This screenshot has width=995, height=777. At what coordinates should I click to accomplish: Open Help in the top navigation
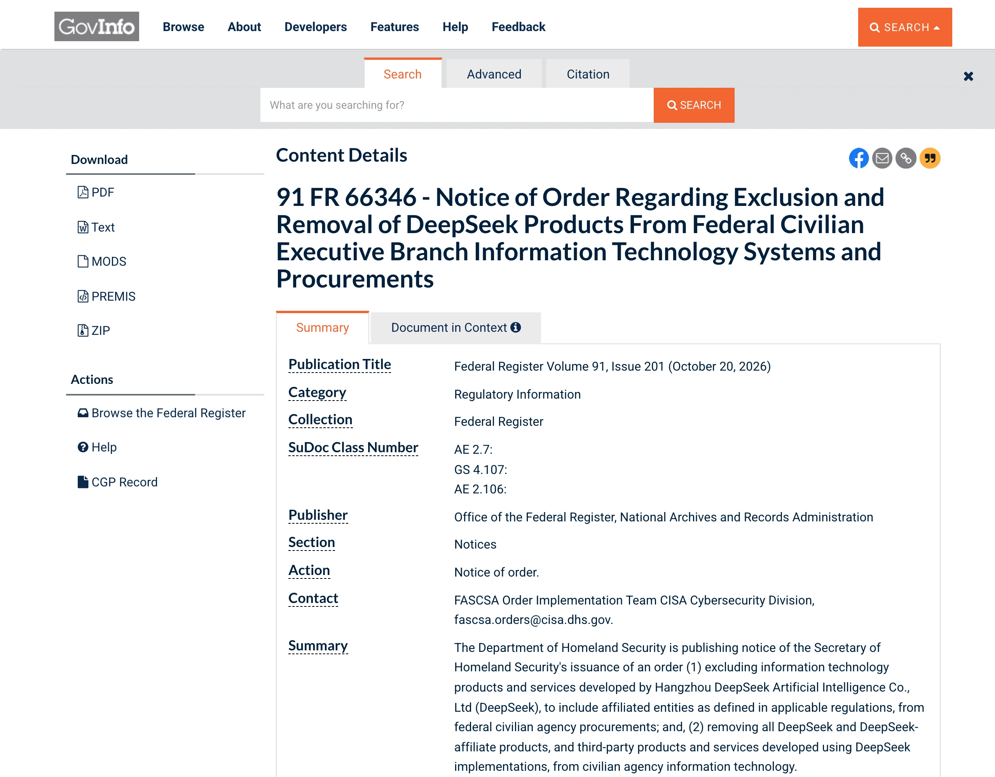pyautogui.click(x=455, y=27)
